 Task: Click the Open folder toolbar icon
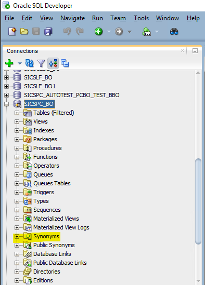[x=24, y=32]
